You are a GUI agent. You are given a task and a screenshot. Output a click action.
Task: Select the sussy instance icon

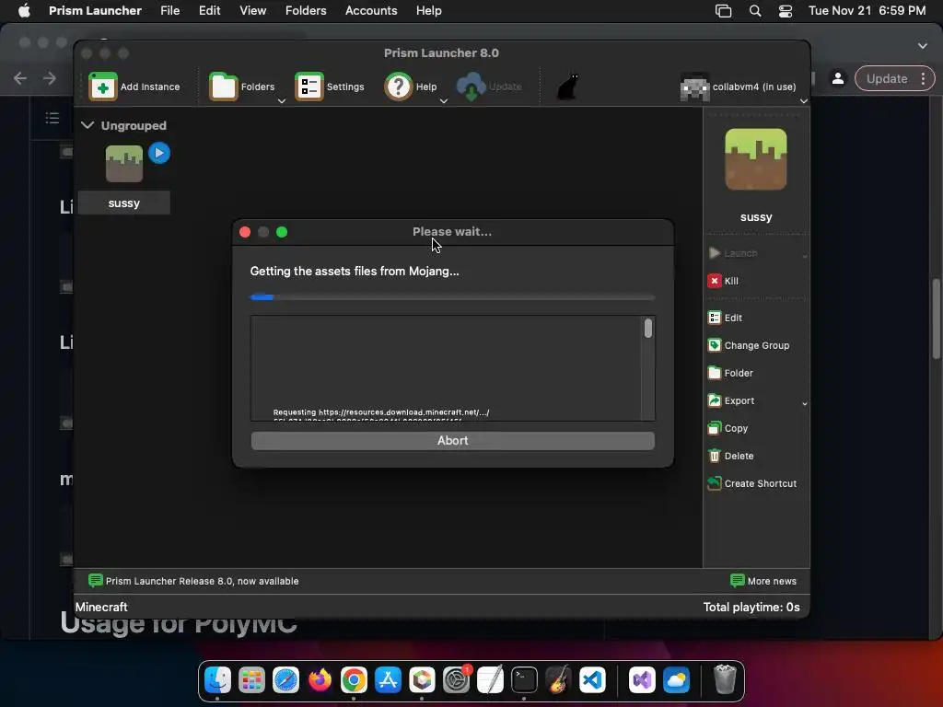click(124, 164)
